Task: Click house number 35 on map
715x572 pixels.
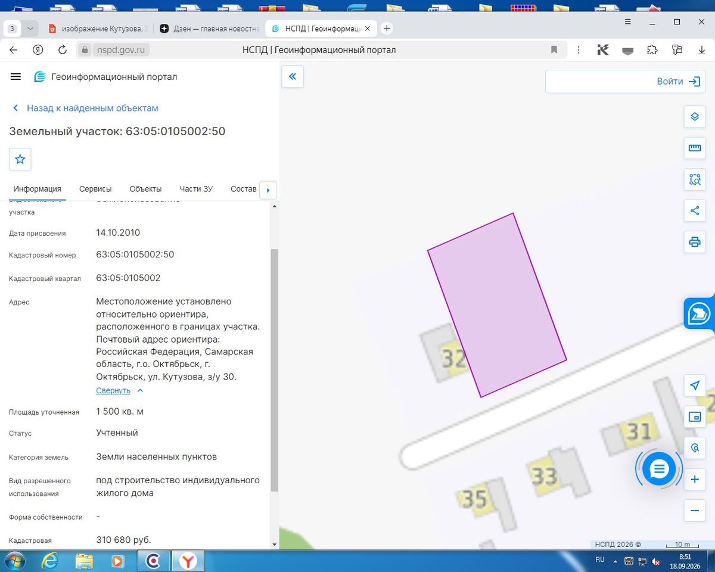Action: pos(475,498)
